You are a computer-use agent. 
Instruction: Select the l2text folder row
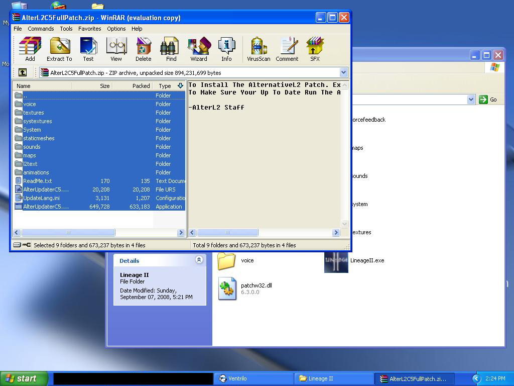(99, 164)
